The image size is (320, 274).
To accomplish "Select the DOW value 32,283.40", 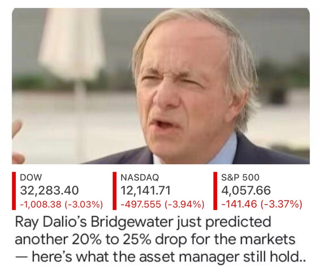I will (x=49, y=190).
